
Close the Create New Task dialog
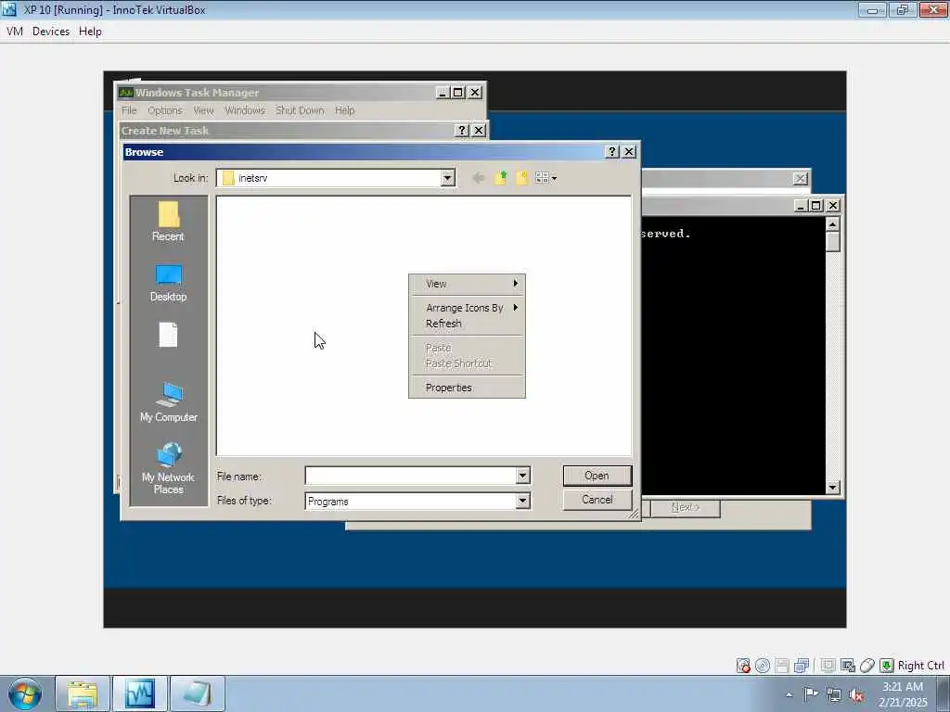tap(479, 131)
